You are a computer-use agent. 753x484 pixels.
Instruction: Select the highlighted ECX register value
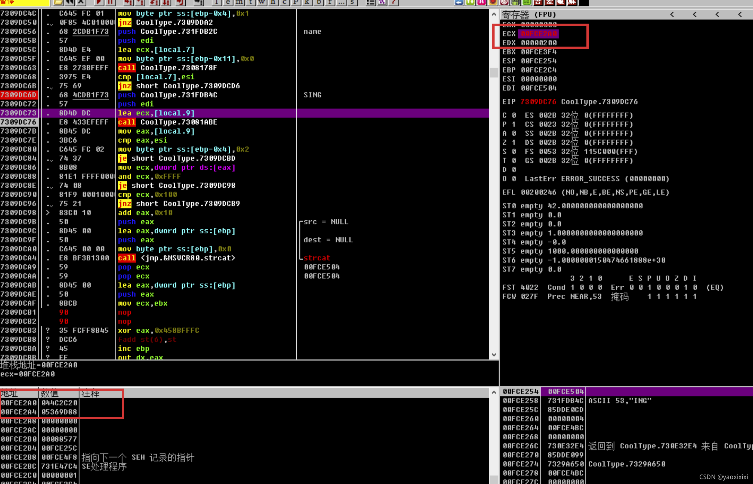[x=539, y=34]
